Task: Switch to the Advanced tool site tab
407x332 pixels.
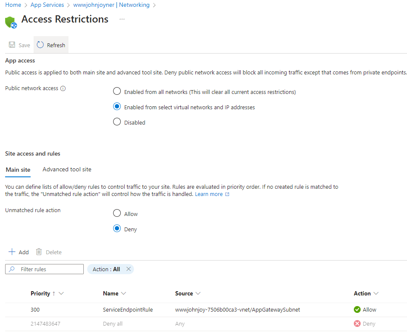Action: coord(67,169)
